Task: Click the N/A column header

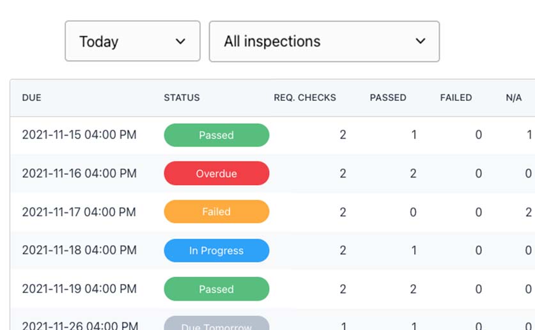Action: point(513,98)
